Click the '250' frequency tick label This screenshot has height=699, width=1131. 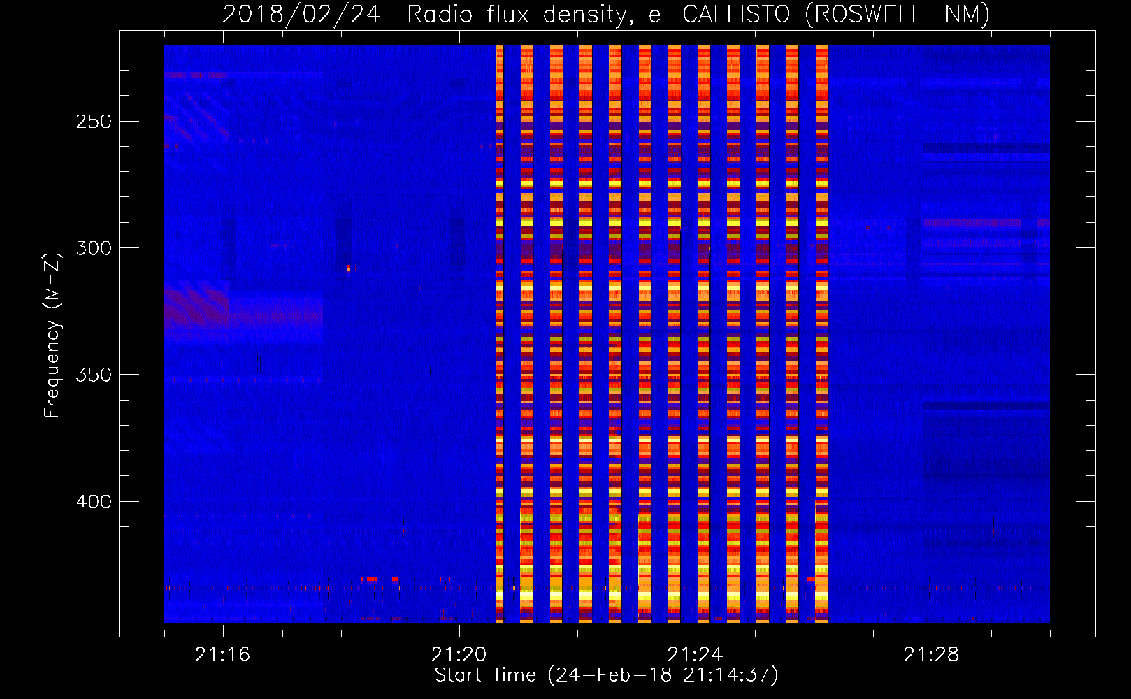point(94,122)
